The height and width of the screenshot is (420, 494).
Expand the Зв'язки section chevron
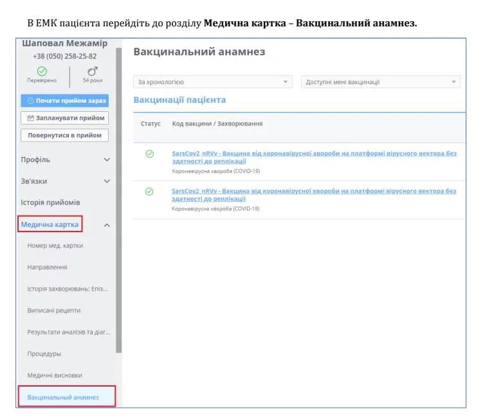[x=107, y=181]
